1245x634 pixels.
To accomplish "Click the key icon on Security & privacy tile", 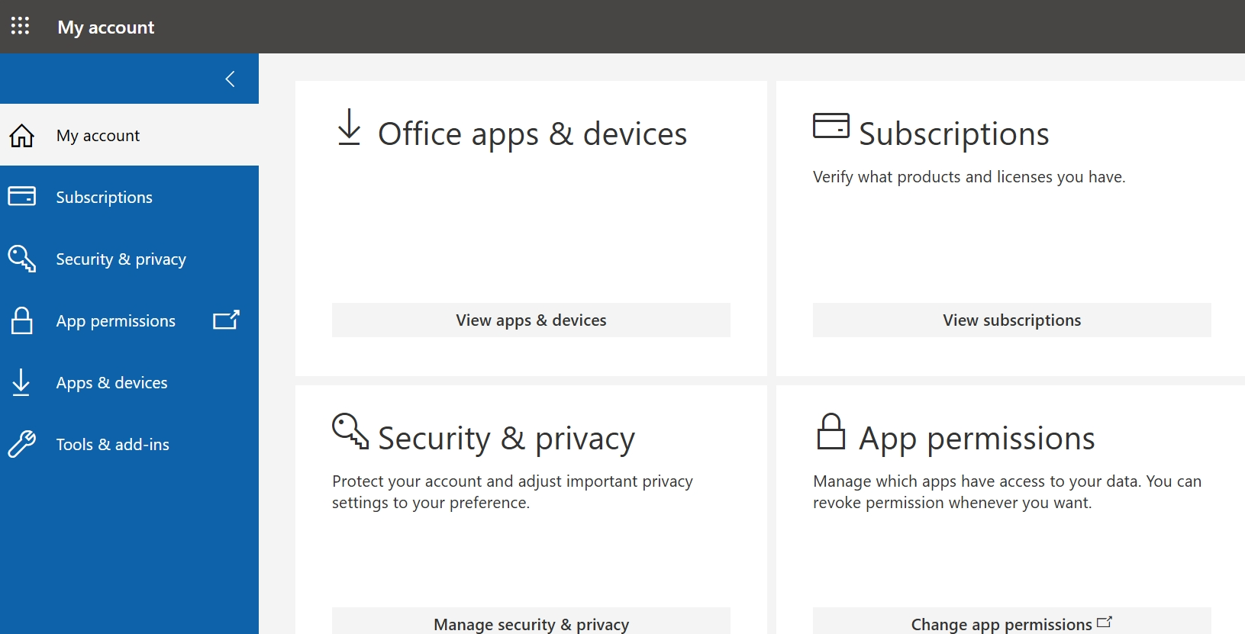I will pos(350,431).
